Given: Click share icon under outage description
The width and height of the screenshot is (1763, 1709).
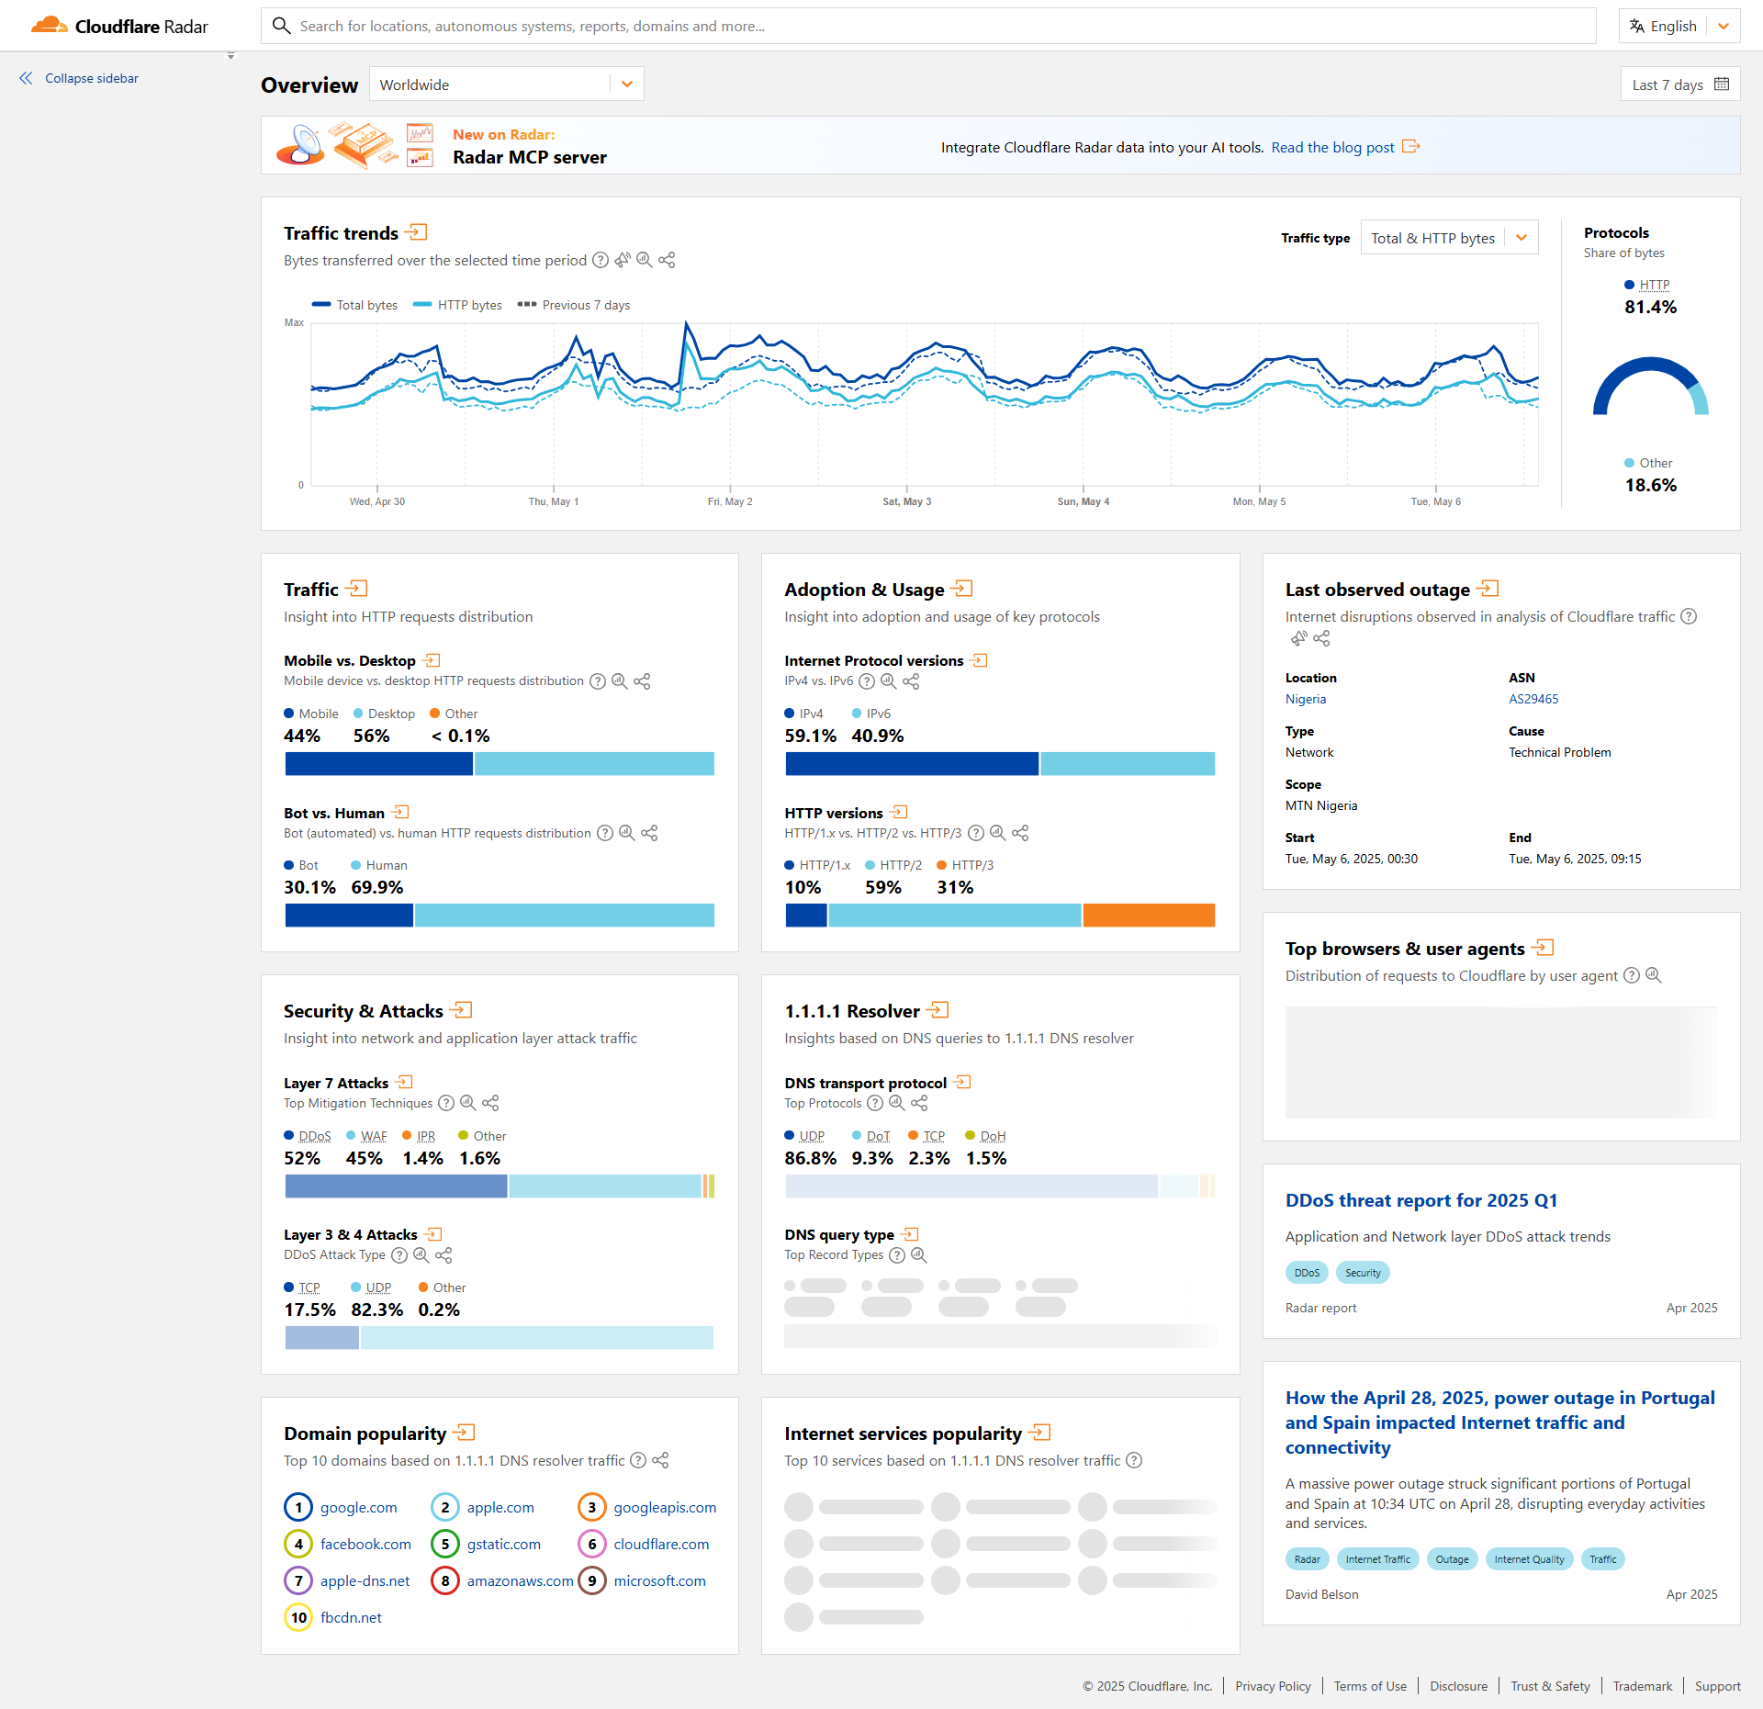Looking at the screenshot, I should (1321, 638).
